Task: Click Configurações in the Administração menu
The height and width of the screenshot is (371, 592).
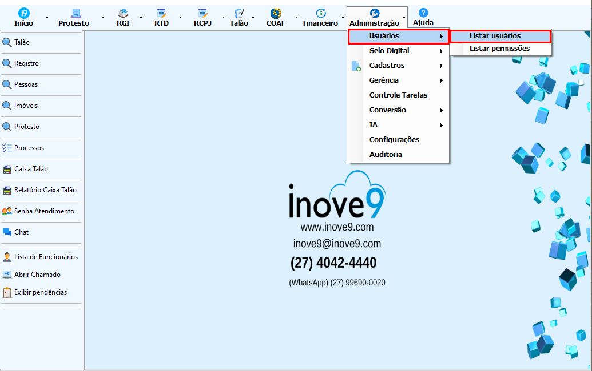Action: pos(394,140)
